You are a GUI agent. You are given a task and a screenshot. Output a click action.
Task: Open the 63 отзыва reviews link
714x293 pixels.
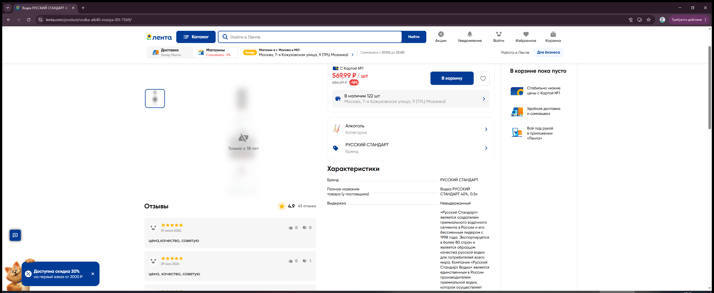point(307,206)
